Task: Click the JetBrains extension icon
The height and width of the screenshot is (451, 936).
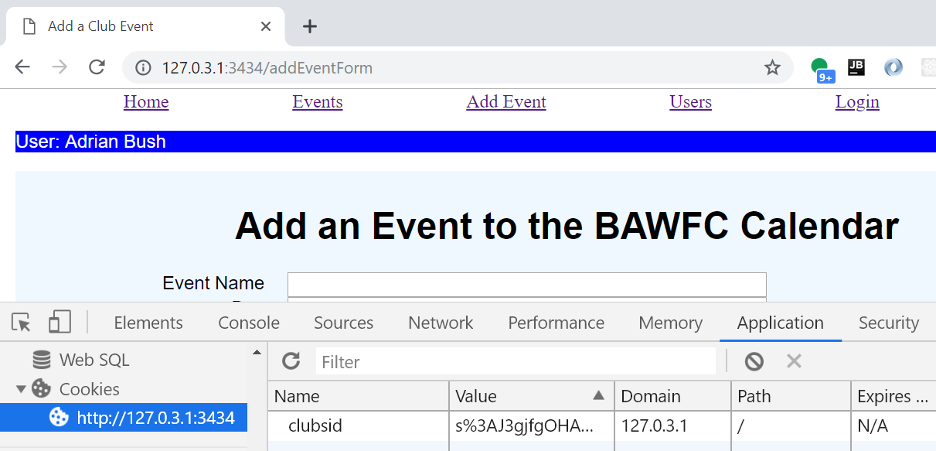Action: [856, 67]
